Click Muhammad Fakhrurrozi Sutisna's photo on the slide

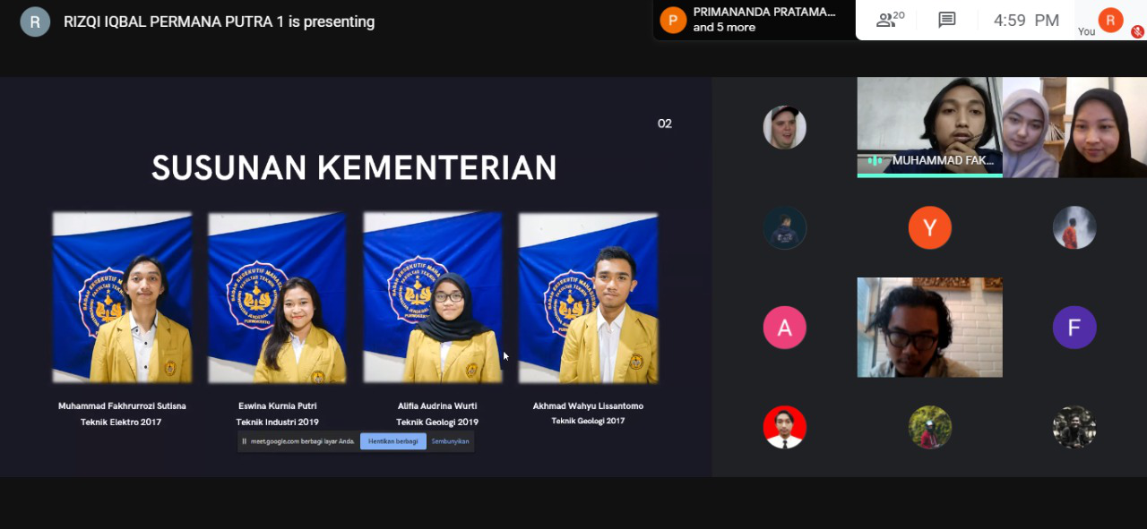(x=122, y=297)
